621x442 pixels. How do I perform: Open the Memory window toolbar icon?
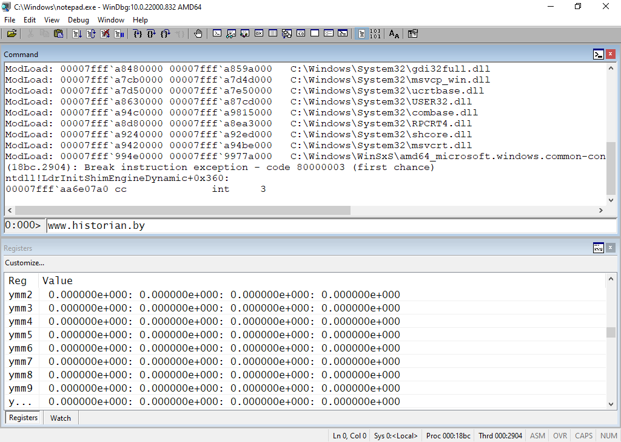click(273, 34)
